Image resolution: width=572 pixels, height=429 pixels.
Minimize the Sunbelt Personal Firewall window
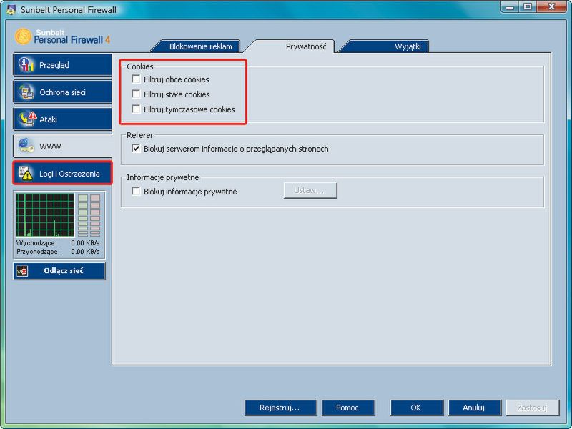pos(511,7)
